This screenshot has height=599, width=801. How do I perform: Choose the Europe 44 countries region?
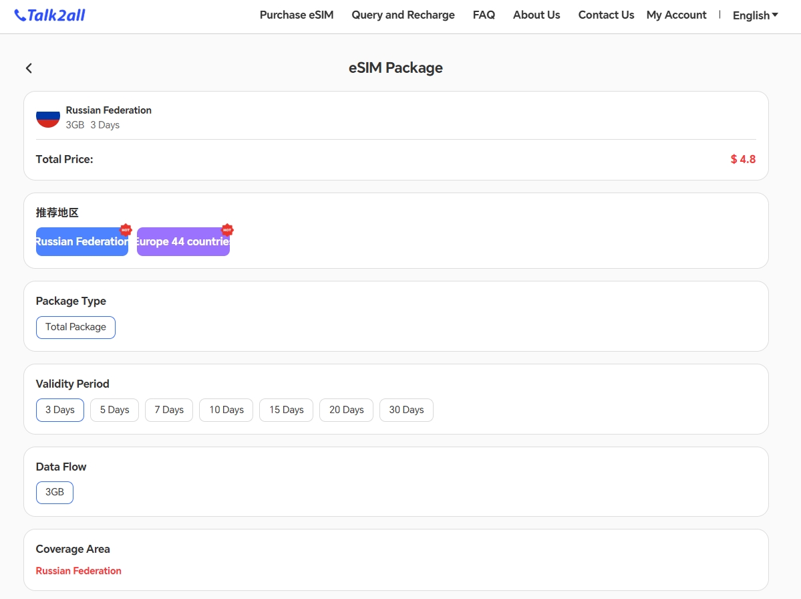[x=183, y=241]
